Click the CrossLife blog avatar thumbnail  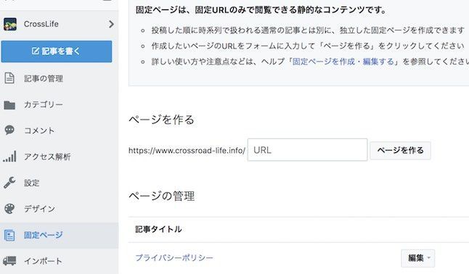click(x=10, y=24)
